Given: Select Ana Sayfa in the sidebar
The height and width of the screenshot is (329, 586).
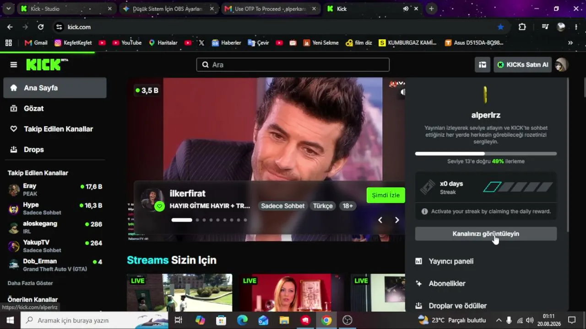Looking at the screenshot, I should pyautogui.click(x=55, y=88).
